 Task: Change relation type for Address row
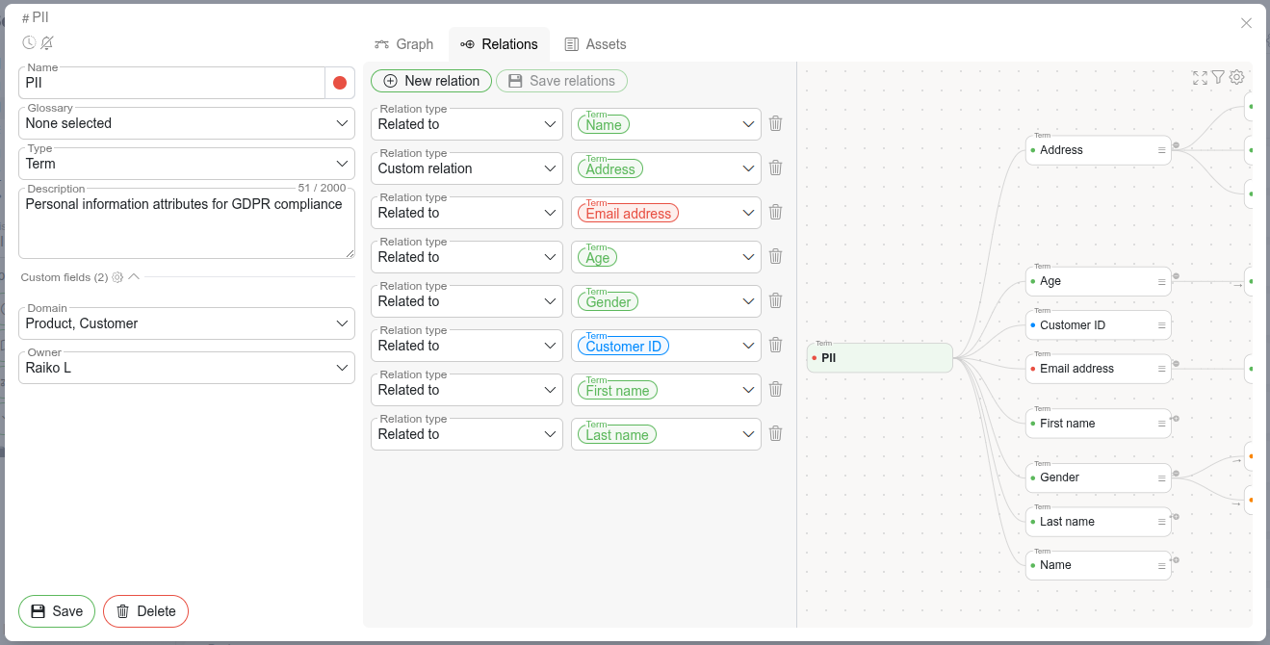click(467, 168)
